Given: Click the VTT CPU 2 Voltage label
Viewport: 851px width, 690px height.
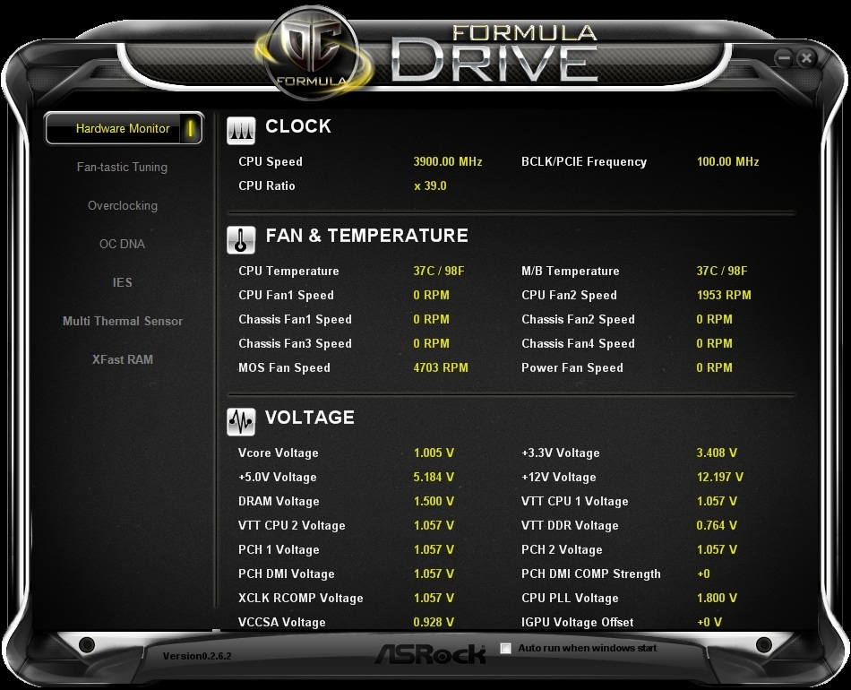Looking at the screenshot, I should point(291,525).
